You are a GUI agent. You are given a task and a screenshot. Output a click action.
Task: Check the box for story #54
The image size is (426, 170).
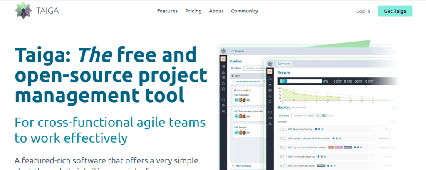tap(285, 148)
